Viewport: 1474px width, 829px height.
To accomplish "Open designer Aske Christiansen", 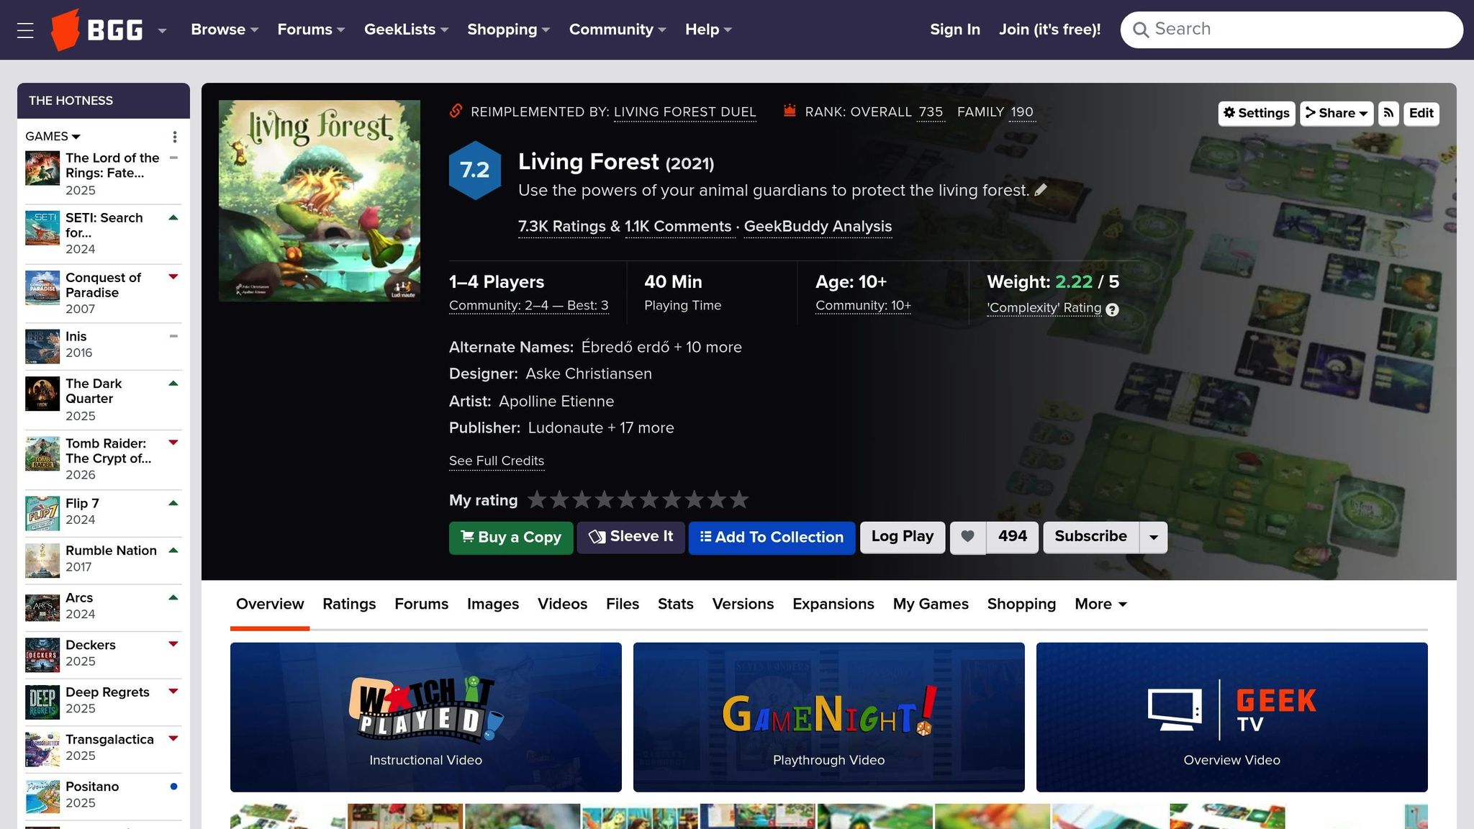I will (x=589, y=373).
